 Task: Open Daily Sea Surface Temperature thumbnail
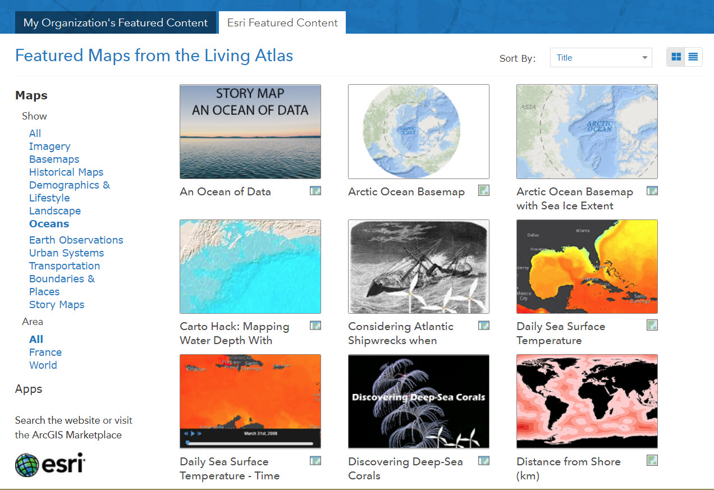(x=587, y=267)
